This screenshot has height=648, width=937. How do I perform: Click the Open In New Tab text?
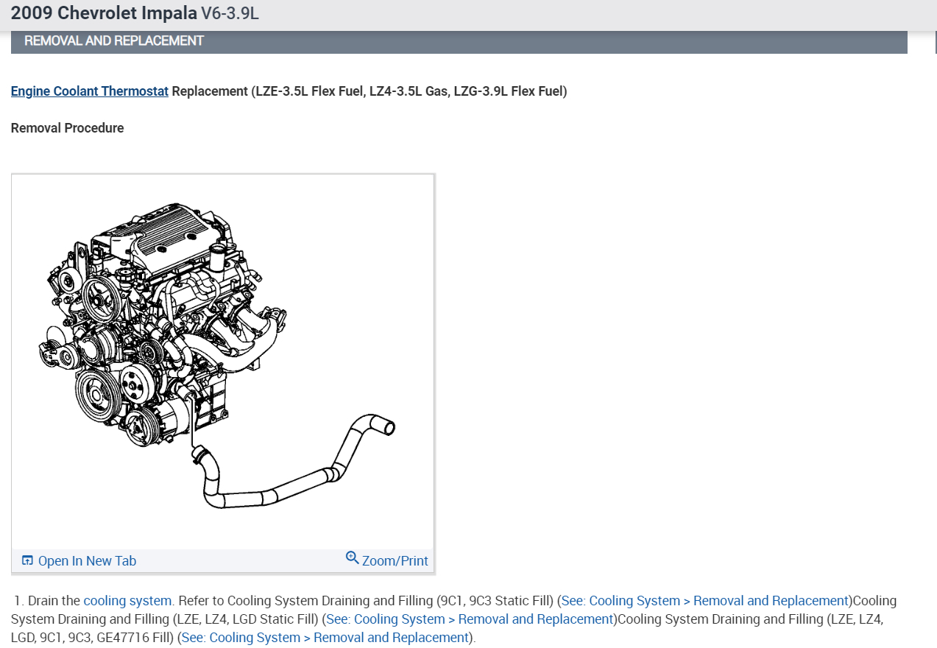[x=87, y=561]
